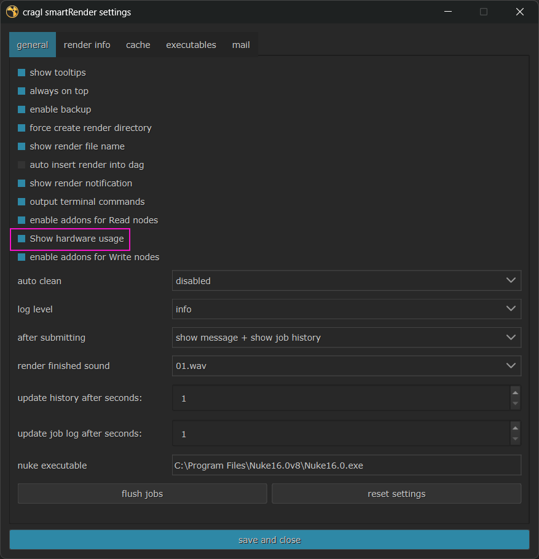Screen dimensions: 539x559
Task: Toggle force create render directory checkbox
Action: click(x=22, y=128)
